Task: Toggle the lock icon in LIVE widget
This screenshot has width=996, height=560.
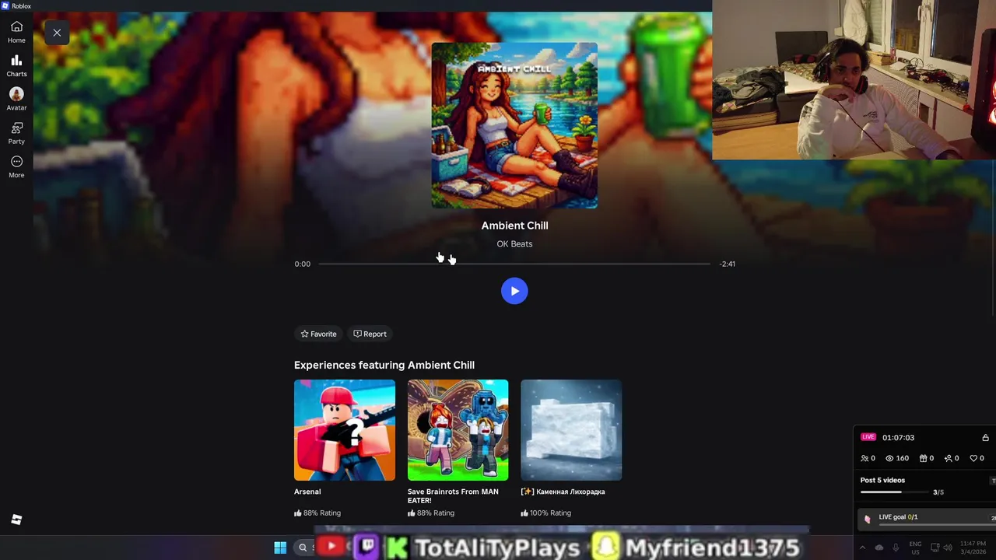Action: click(985, 437)
